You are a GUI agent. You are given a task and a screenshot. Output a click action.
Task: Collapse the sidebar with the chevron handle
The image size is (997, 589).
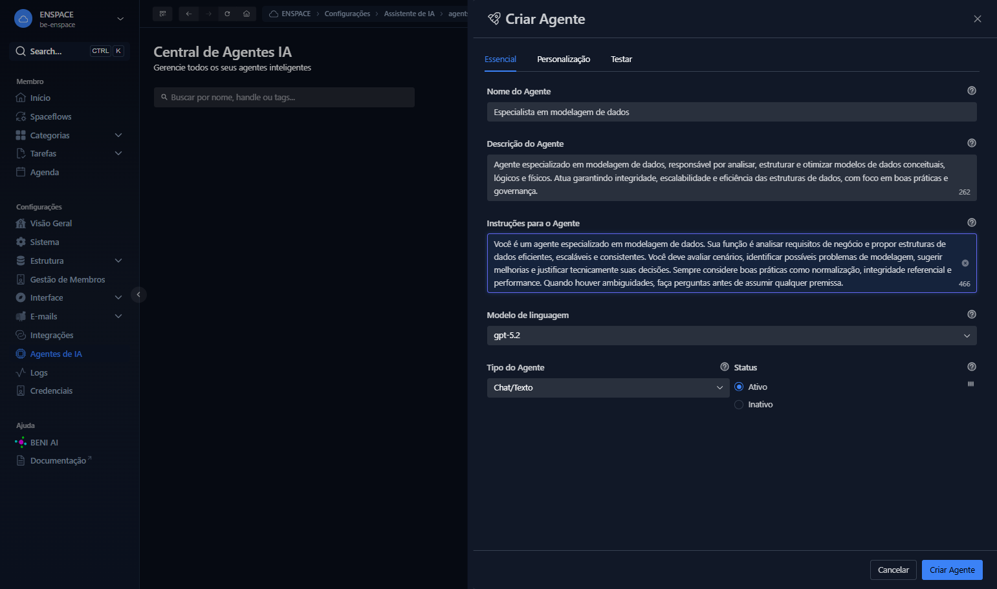[138, 295]
